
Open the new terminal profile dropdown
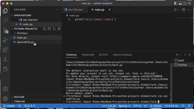pyautogui.click(x=181, y=55)
